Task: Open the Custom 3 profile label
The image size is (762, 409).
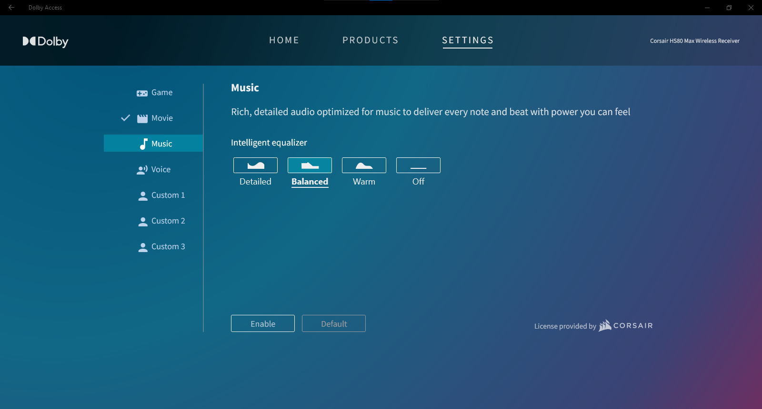Action: 168,246
